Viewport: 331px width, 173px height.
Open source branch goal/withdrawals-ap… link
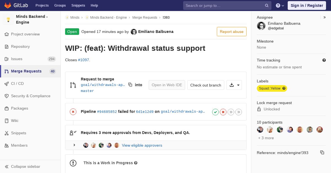point(103,85)
